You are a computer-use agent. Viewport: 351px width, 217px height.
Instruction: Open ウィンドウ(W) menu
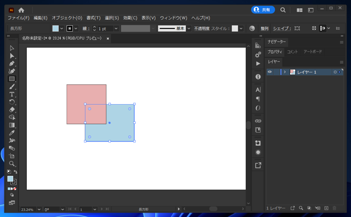[173, 18]
